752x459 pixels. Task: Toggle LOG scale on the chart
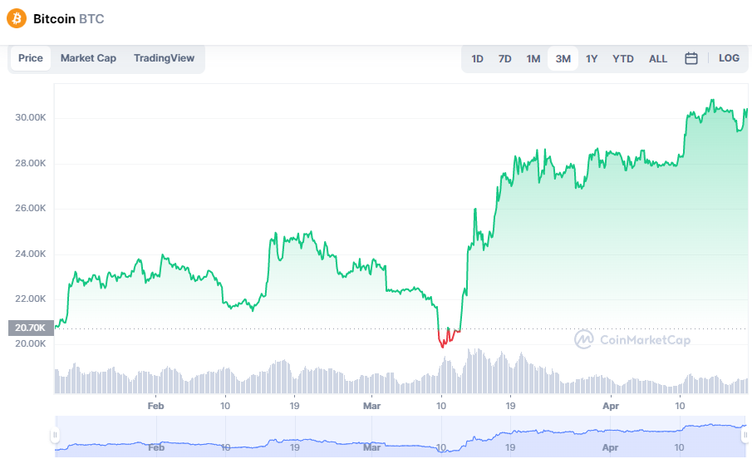[x=729, y=58]
